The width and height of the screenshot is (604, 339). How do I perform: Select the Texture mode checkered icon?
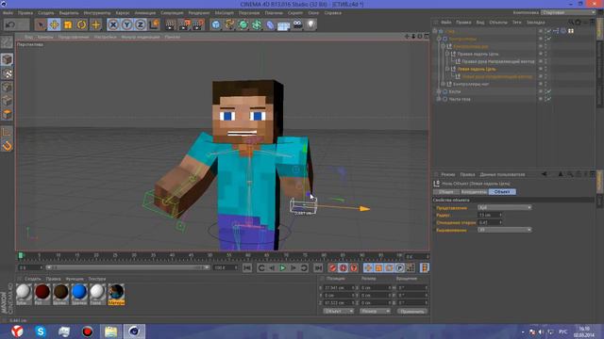point(7,73)
